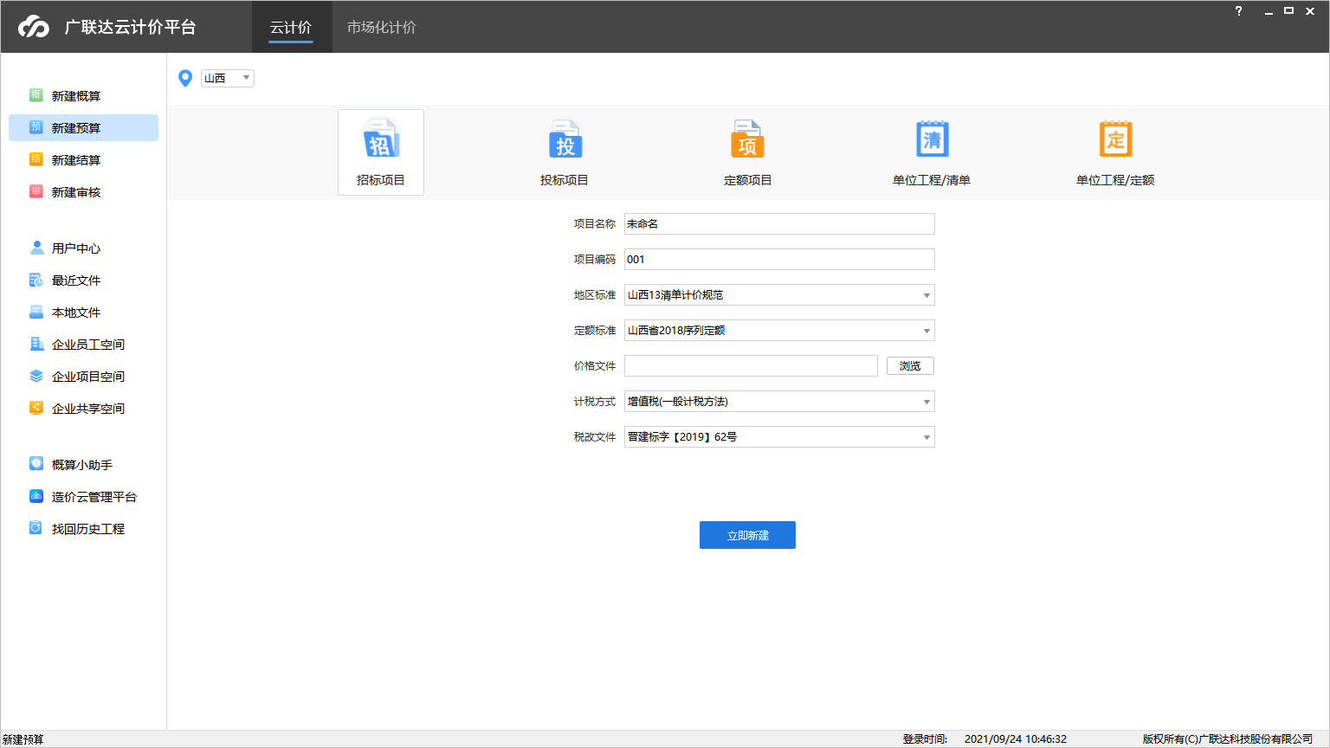The image size is (1330, 748).
Task: Open the 概算小助手 sidebar entry text
Action: click(82, 465)
